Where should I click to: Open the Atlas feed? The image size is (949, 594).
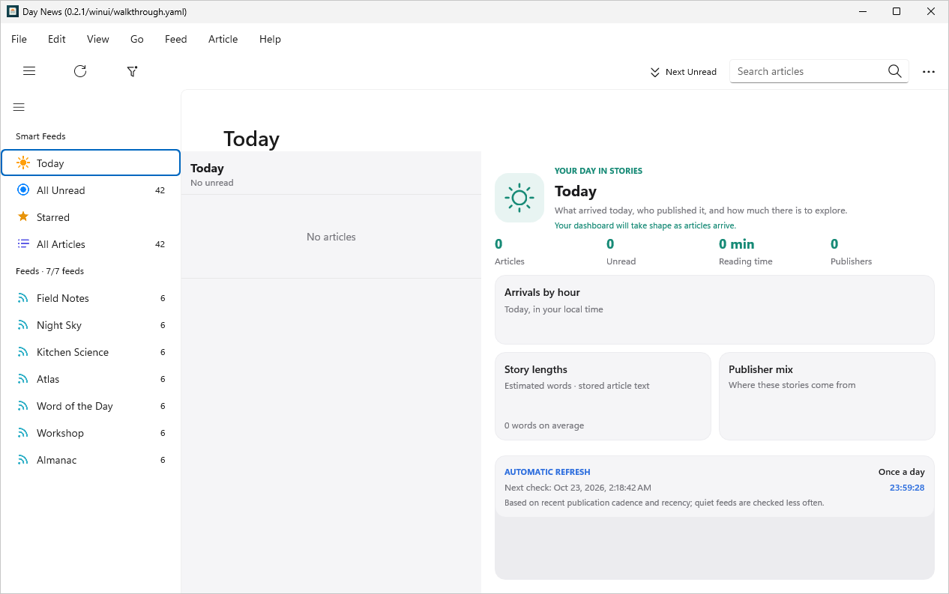(x=91, y=379)
